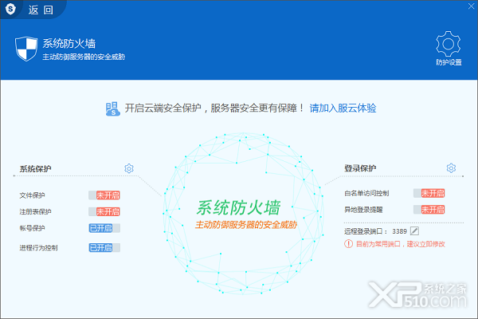Viewport: 478px width, 319px height.
Task: Click the 白名单访问控制 label
Action: click(x=366, y=193)
